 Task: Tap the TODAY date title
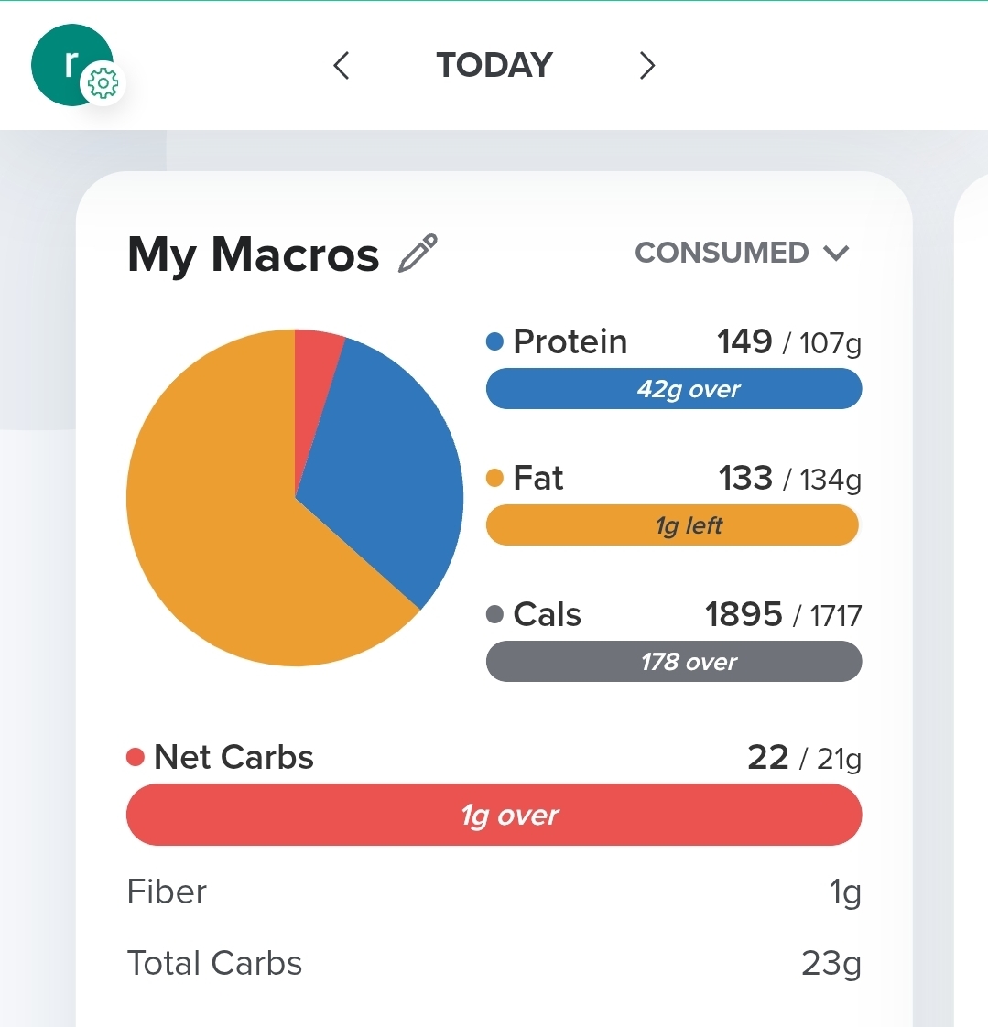494,65
